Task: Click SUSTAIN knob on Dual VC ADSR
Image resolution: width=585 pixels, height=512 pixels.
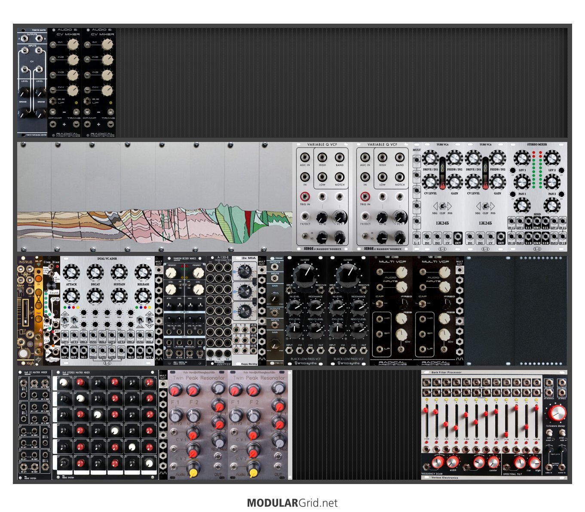Action: click(119, 272)
